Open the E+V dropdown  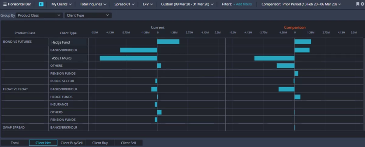(x=148, y=4)
